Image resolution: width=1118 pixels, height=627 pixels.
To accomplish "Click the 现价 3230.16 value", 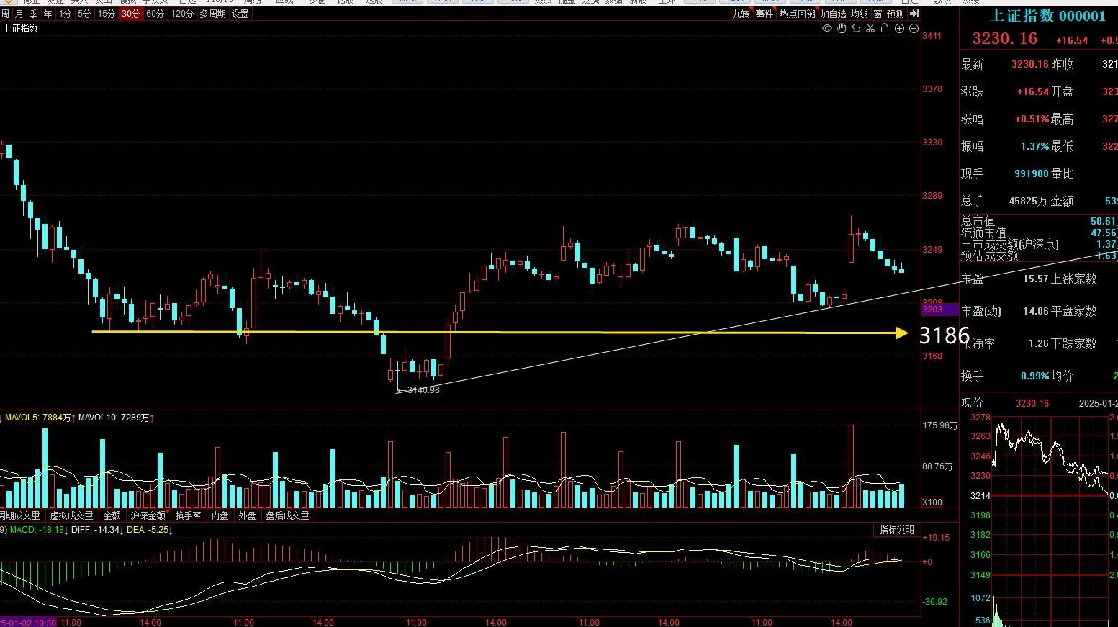I will coord(1032,403).
